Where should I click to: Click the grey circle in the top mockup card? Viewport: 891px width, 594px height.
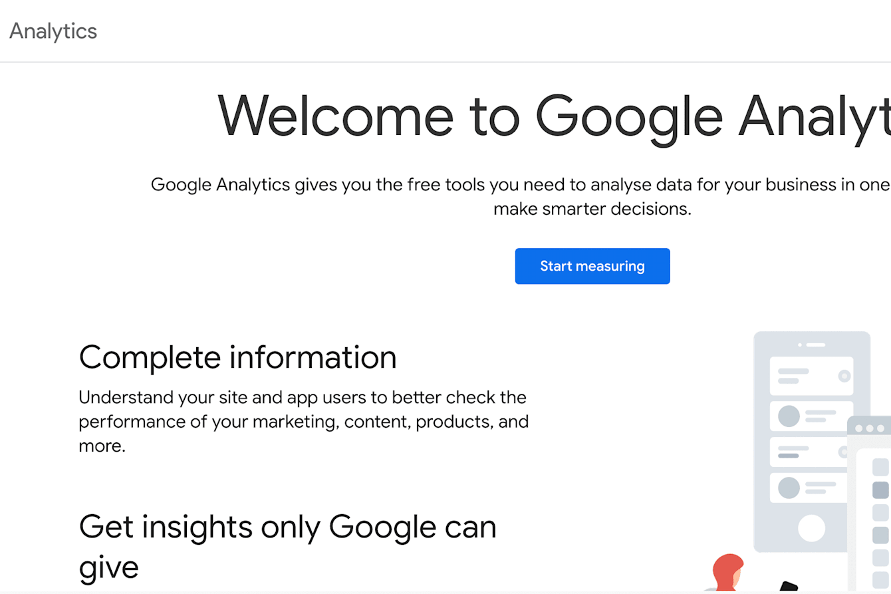click(844, 375)
